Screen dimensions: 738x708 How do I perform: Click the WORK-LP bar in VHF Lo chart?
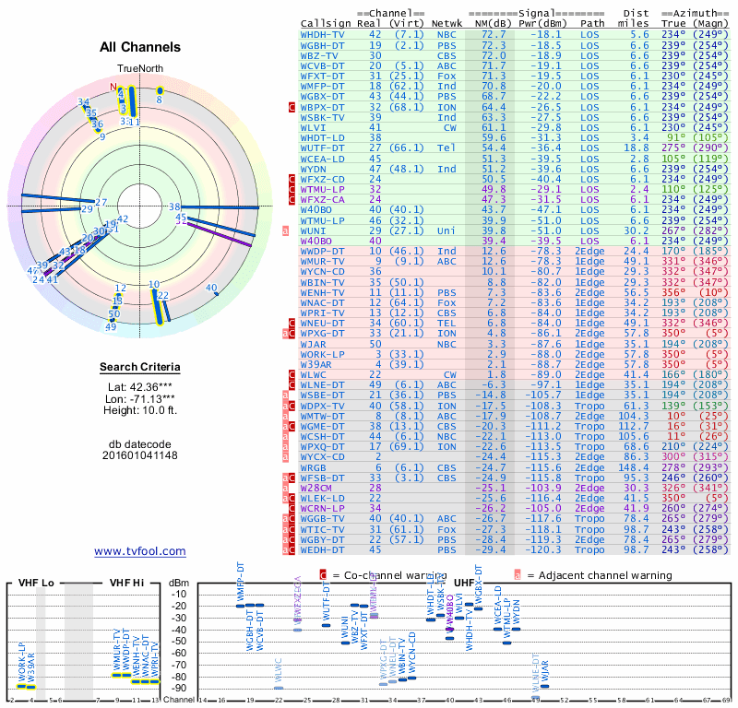[22, 686]
